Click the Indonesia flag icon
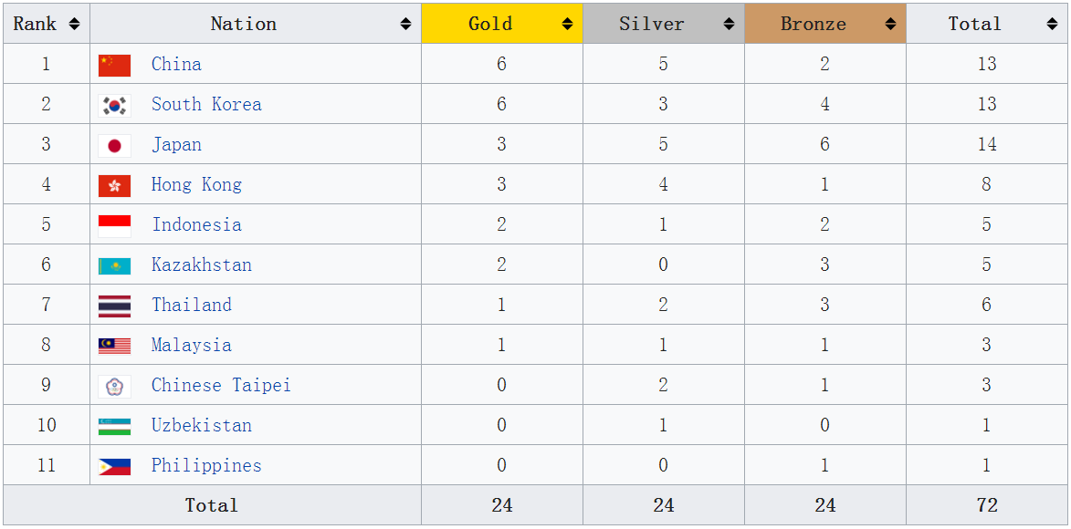1071x529 pixels. click(114, 225)
